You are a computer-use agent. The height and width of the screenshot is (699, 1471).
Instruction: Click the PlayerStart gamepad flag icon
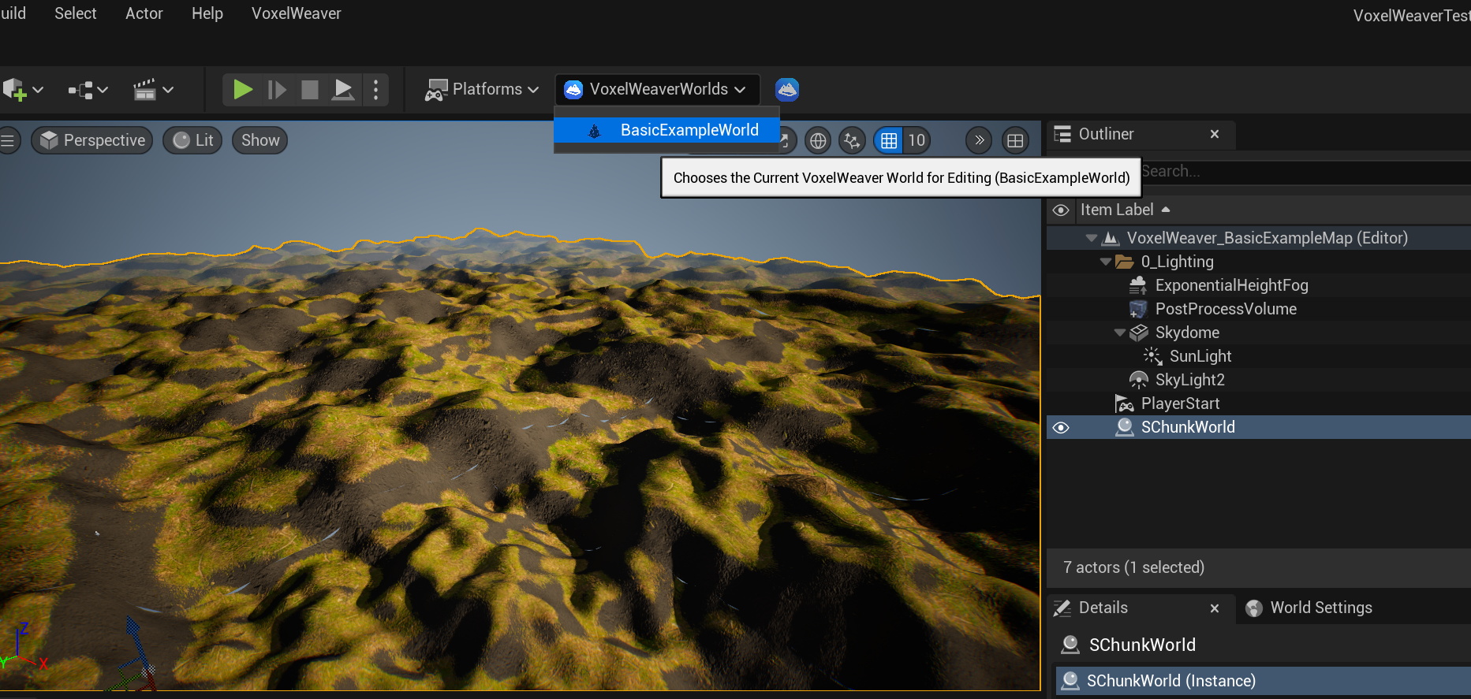tap(1124, 403)
